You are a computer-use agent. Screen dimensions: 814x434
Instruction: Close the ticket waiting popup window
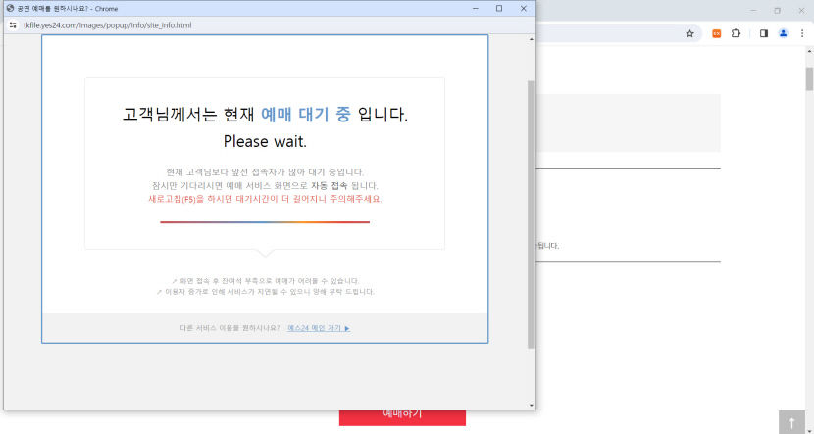(523, 8)
